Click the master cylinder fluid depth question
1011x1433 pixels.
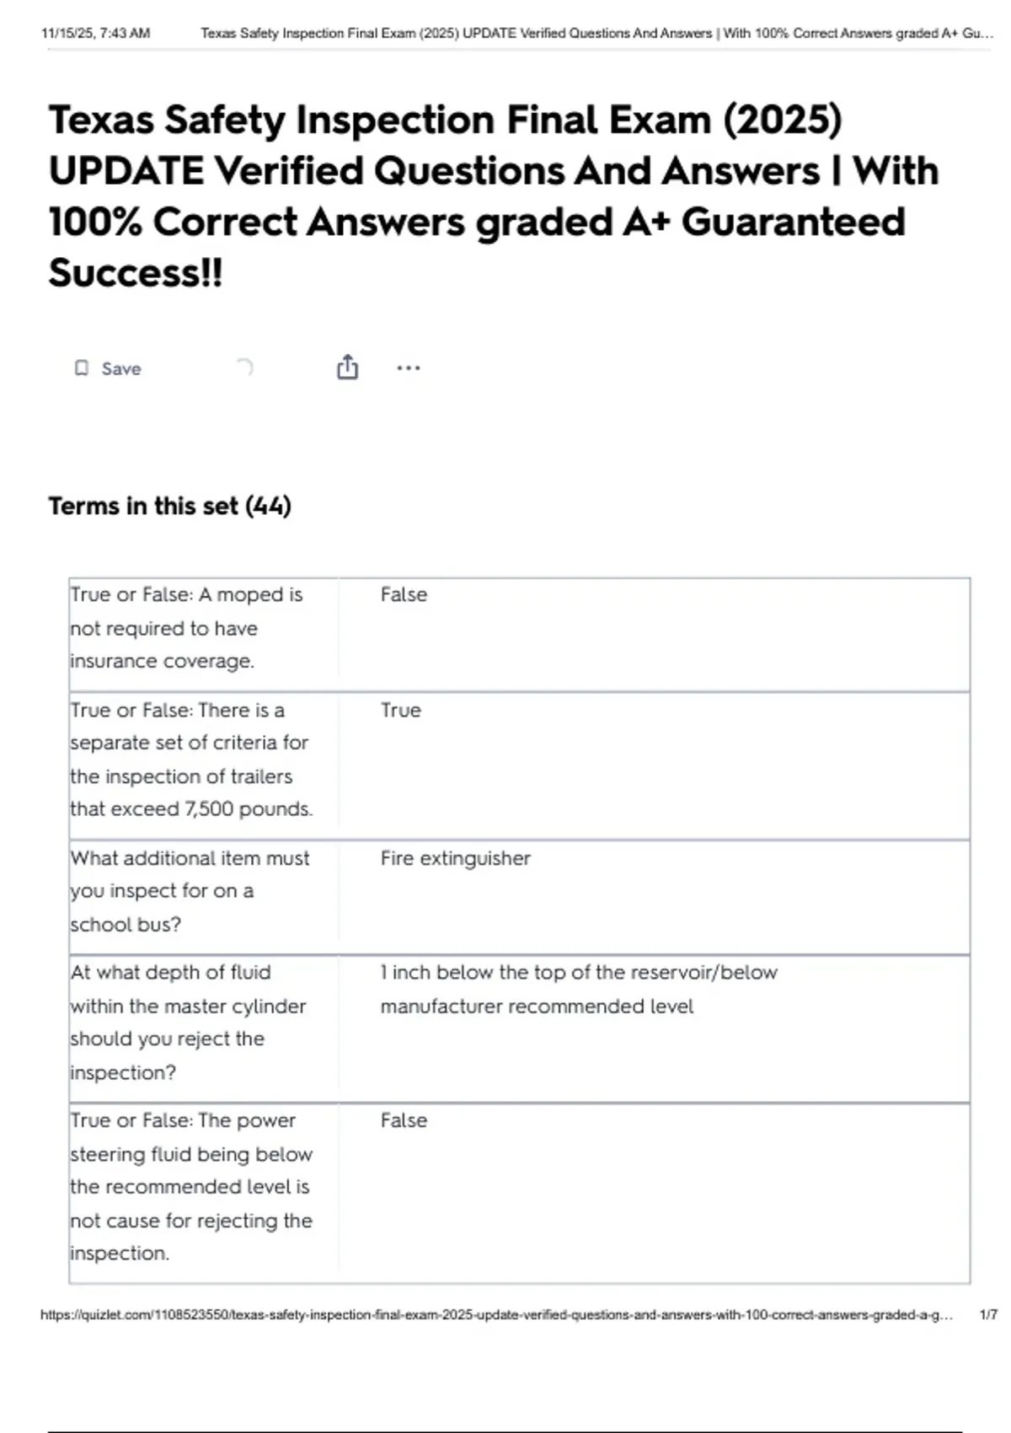point(188,1022)
